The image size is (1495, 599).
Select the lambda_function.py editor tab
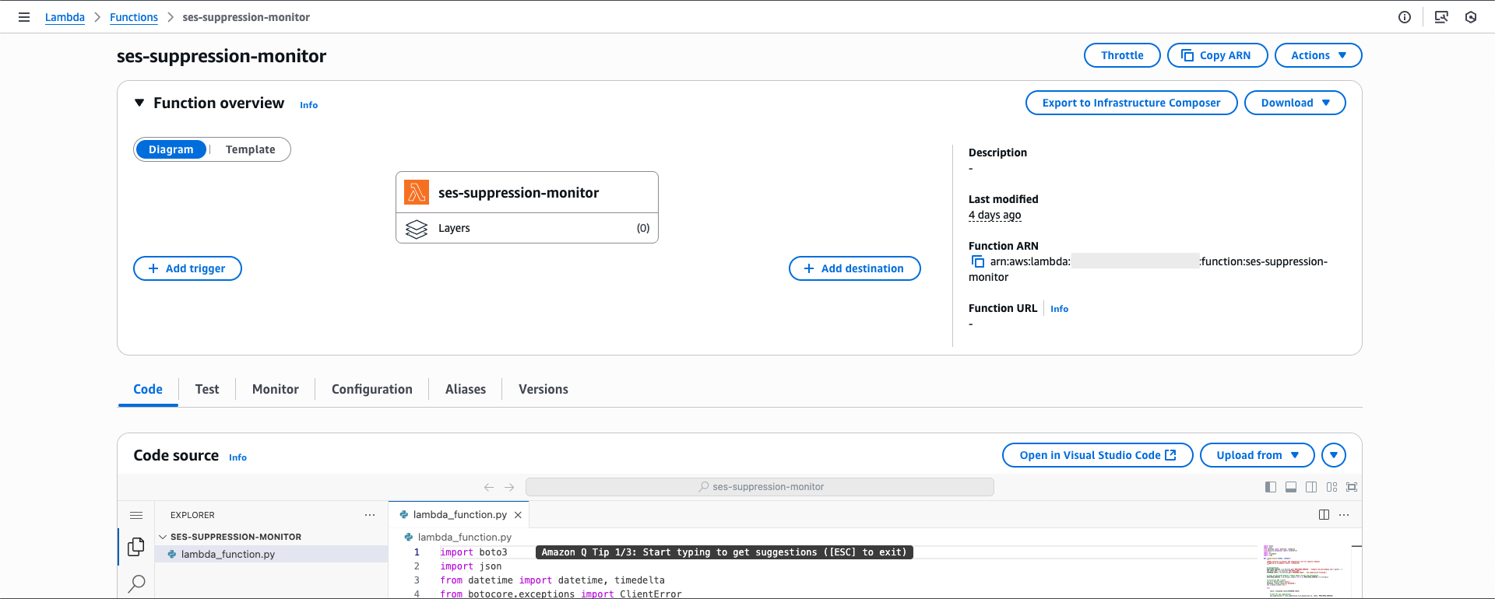click(459, 515)
